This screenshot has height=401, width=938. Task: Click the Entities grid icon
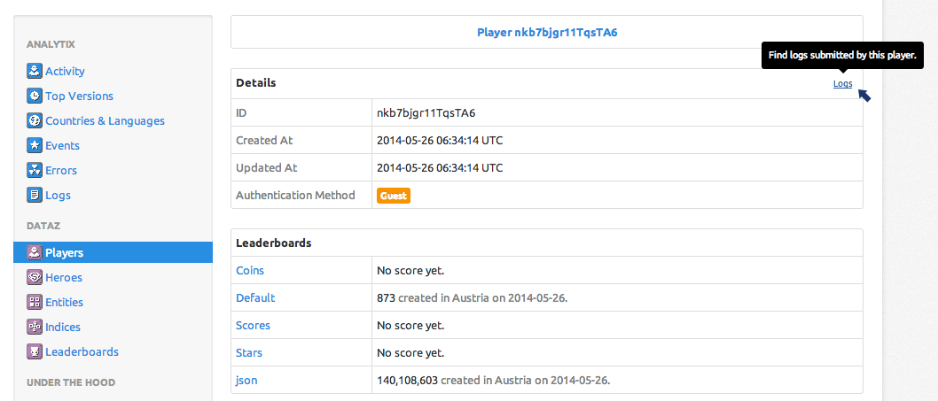click(x=35, y=303)
